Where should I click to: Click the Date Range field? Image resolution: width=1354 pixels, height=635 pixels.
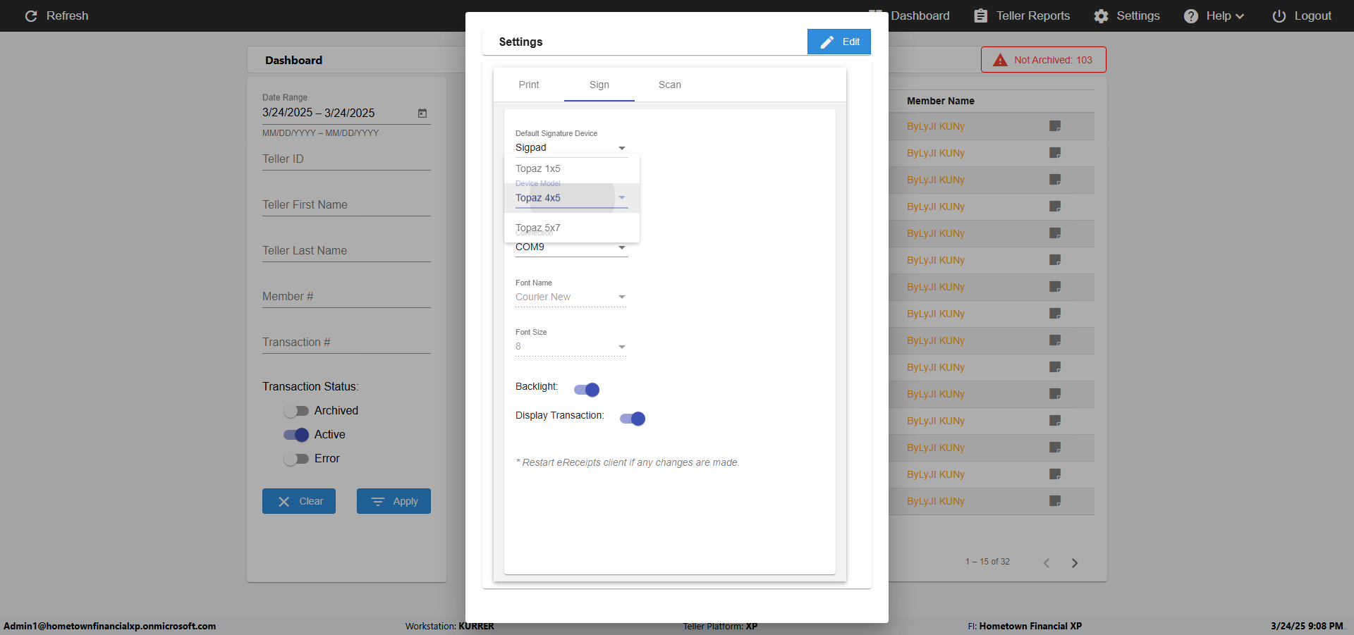click(346, 113)
